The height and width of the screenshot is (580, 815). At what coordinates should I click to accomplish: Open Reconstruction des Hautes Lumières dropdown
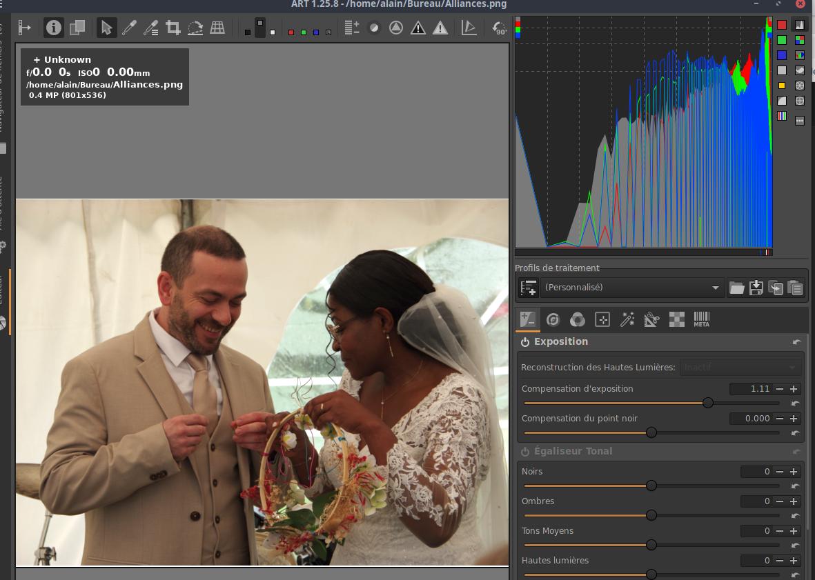coord(740,368)
